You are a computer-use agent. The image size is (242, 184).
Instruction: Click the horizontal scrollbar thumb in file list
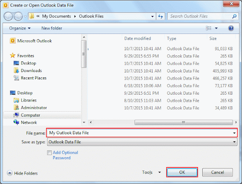coord(183,122)
